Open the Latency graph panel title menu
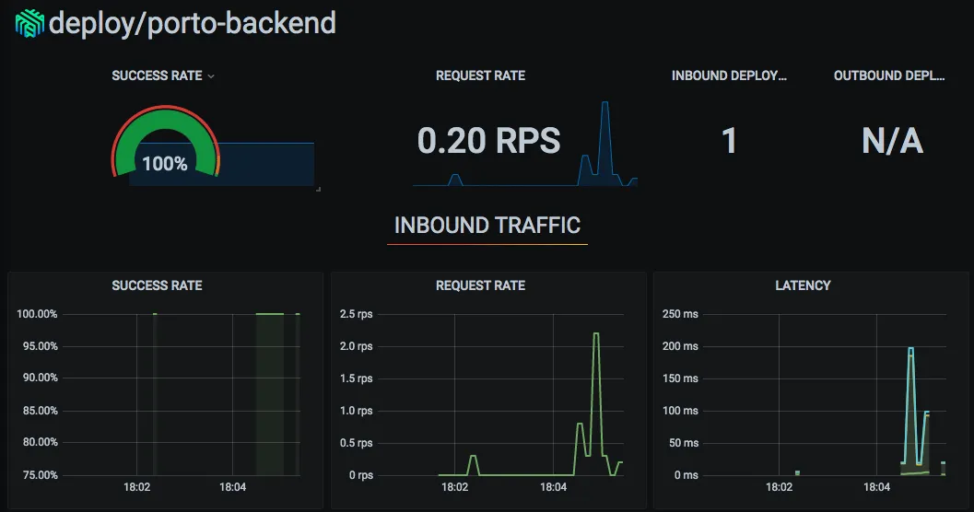The image size is (974, 512). [x=803, y=285]
